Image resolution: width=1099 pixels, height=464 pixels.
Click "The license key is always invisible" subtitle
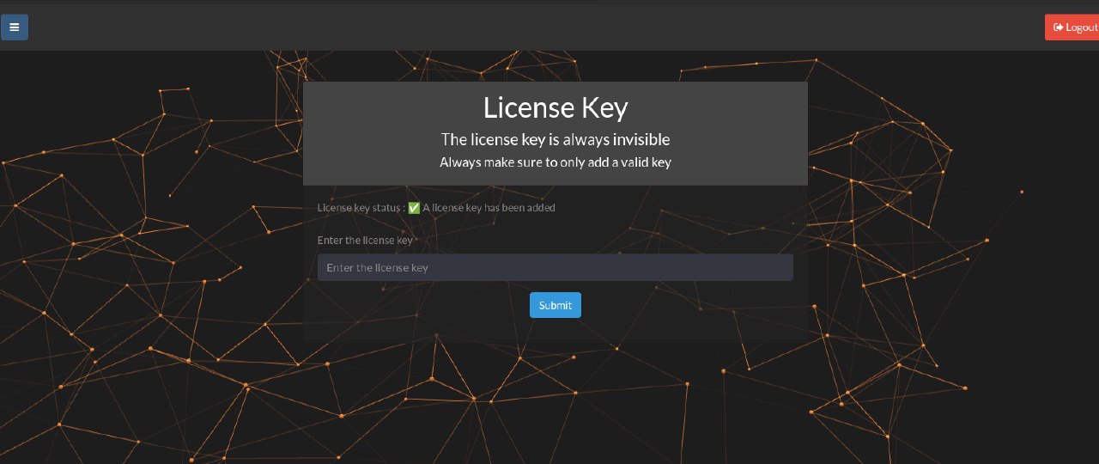(555, 139)
